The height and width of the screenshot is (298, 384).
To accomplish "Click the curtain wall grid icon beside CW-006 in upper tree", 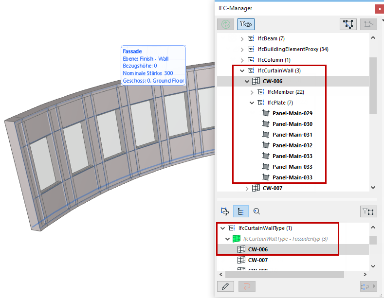I will (x=256, y=81).
